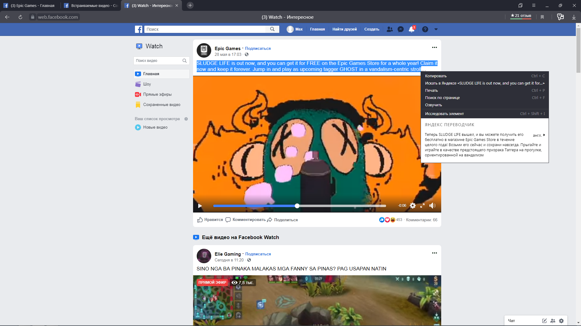The height and width of the screenshot is (326, 581).
Task: Open Elie Gaming live video thumbnail
Action: (317, 300)
